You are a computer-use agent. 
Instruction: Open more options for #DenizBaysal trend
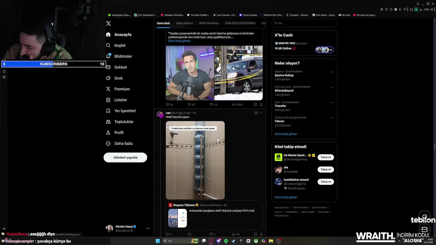point(332,87)
